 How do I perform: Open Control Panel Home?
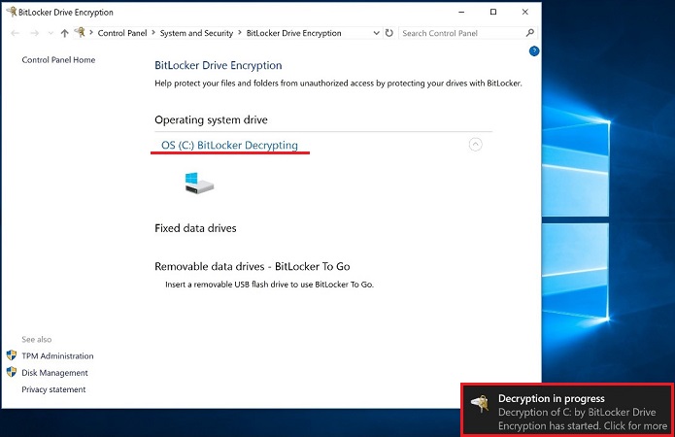(58, 60)
